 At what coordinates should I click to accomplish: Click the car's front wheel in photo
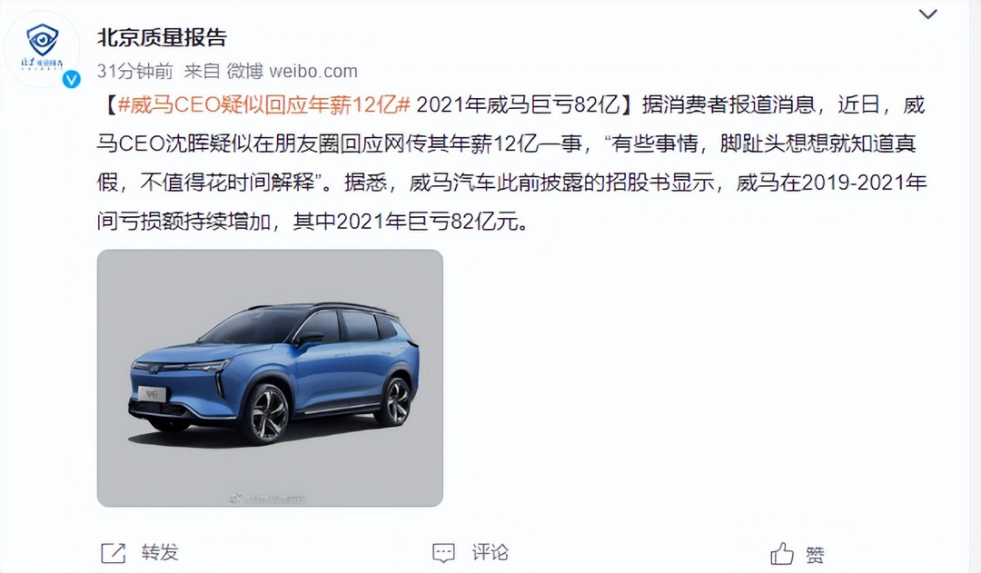[x=266, y=413]
